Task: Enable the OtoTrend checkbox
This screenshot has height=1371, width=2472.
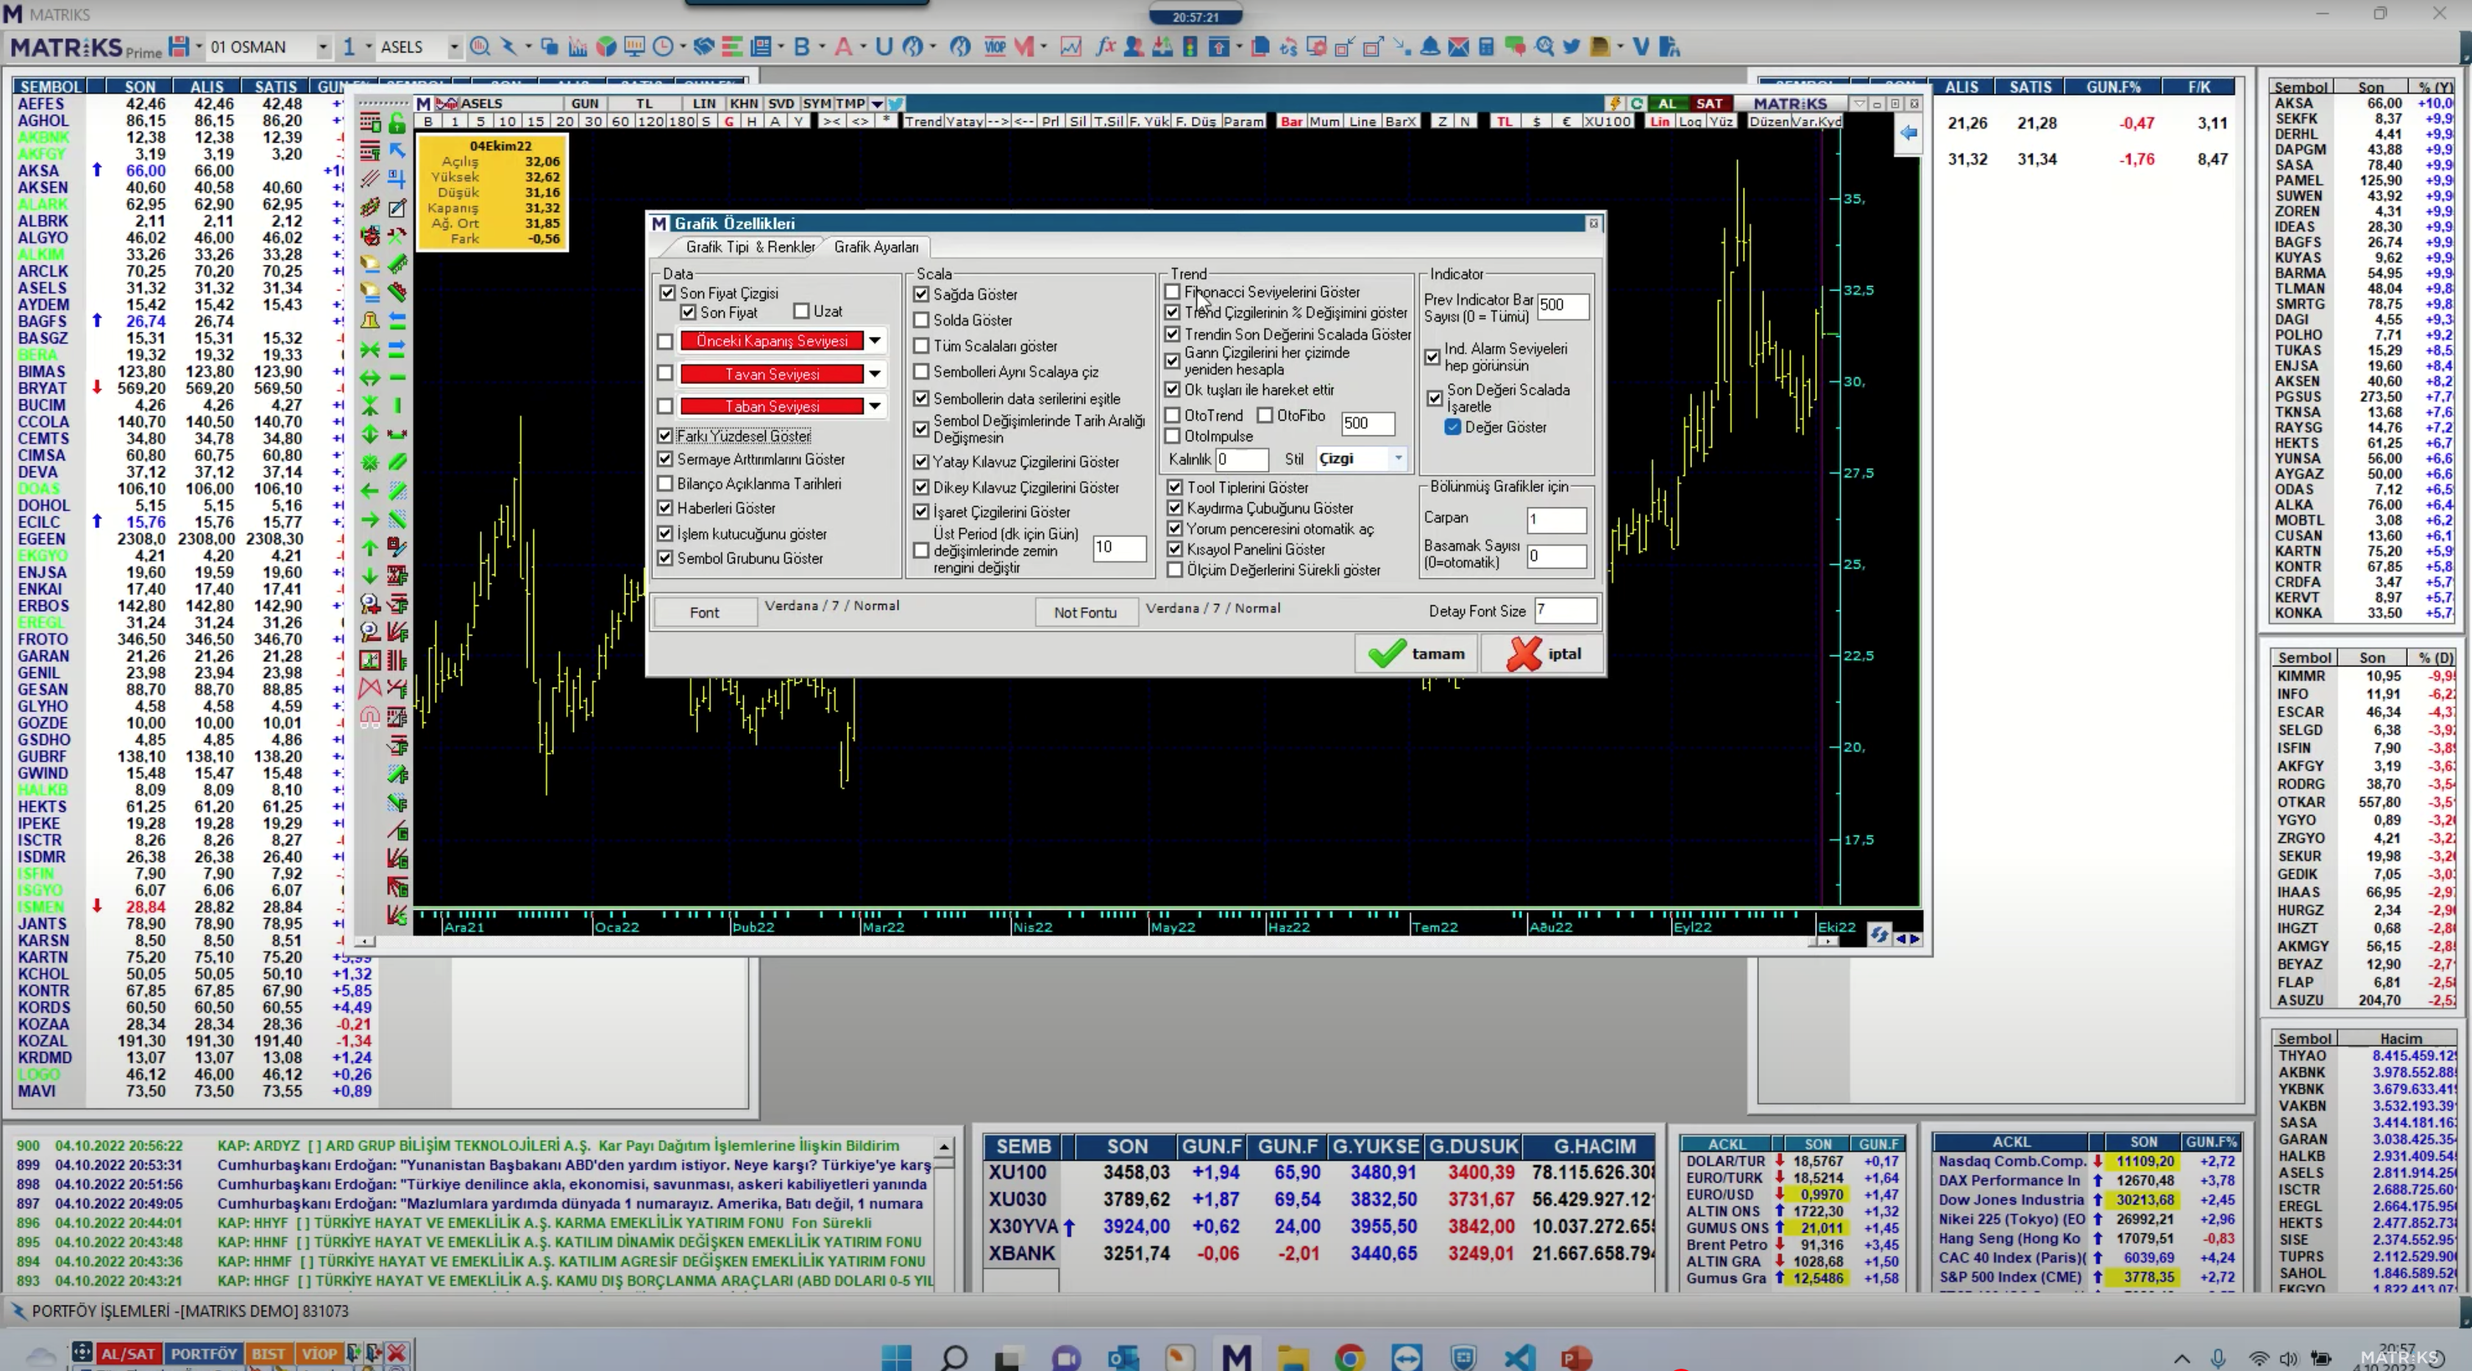Action: coord(1173,416)
